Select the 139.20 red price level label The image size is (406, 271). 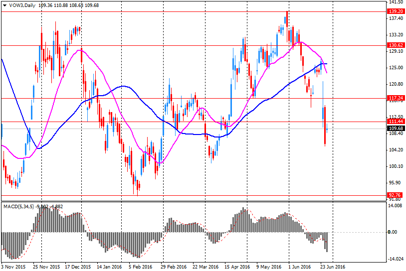click(396, 11)
